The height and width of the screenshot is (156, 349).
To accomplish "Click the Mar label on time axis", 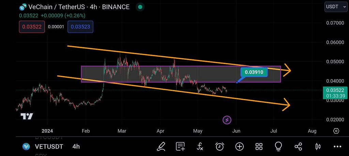I will [x=122, y=131].
